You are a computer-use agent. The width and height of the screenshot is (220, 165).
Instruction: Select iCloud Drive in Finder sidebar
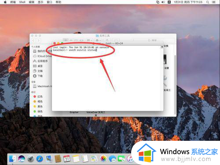click(x=42, y=56)
